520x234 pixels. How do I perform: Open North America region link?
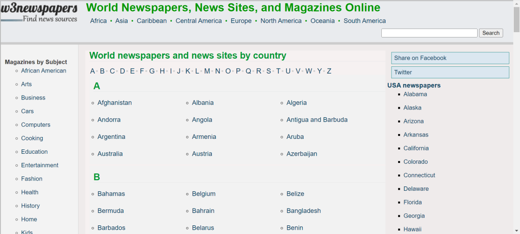(x=281, y=21)
